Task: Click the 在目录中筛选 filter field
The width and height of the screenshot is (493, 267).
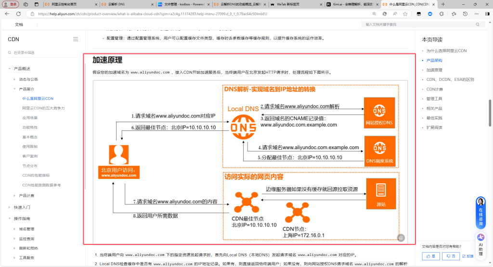Action: 41,52
